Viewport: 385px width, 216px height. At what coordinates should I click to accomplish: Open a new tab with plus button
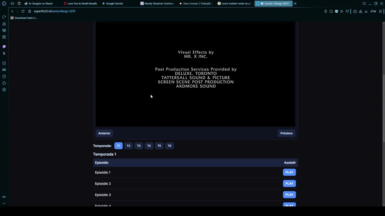click(295, 4)
